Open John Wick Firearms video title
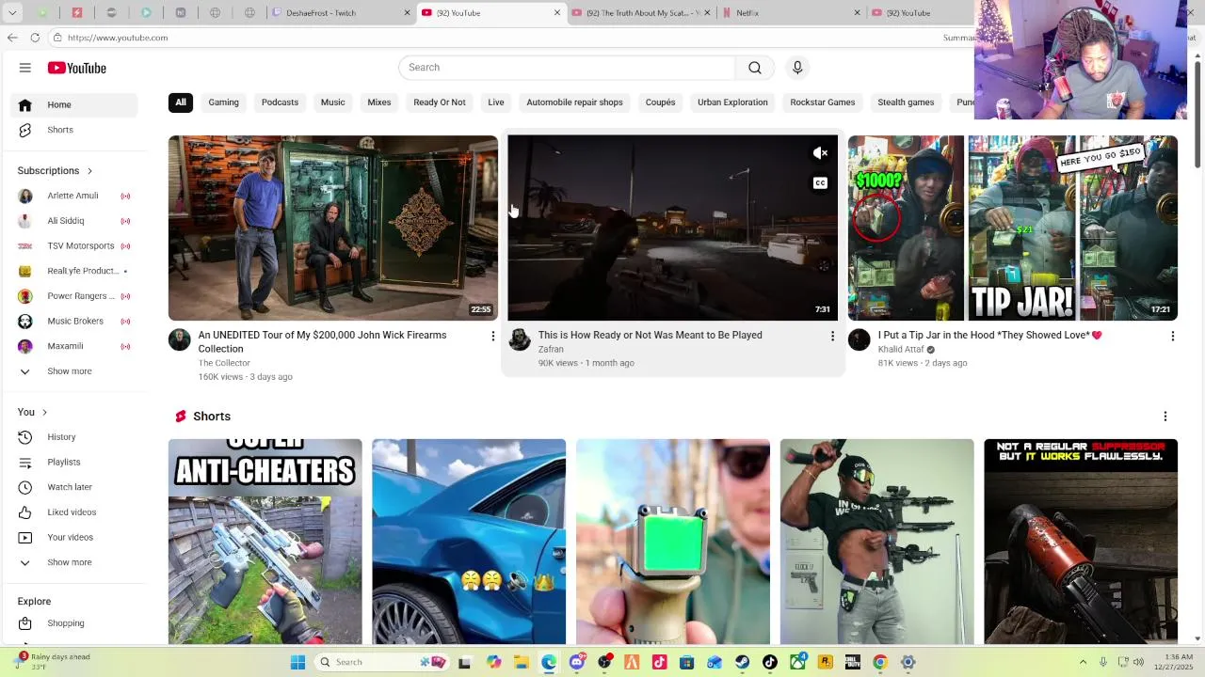 322,342
